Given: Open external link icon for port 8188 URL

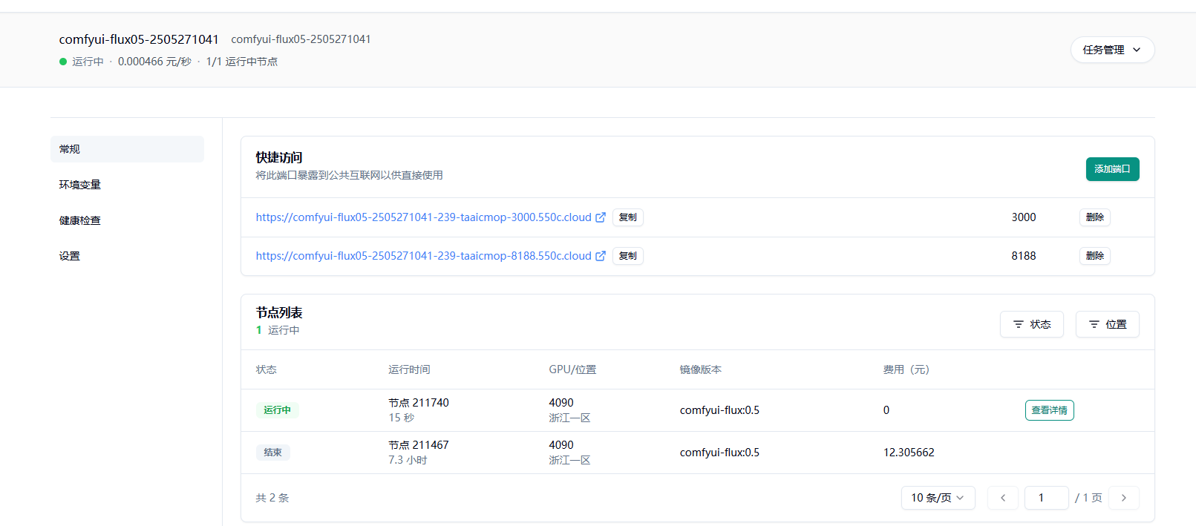Looking at the screenshot, I should [601, 256].
